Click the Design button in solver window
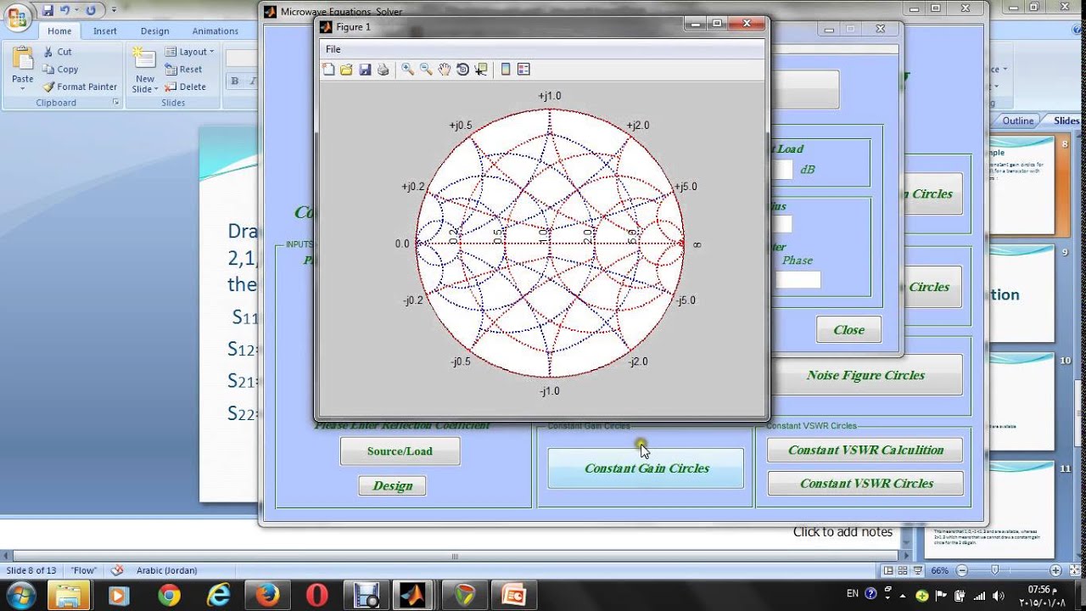Image resolution: width=1086 pixels, height=611 pixels. [x=392, y=485]
